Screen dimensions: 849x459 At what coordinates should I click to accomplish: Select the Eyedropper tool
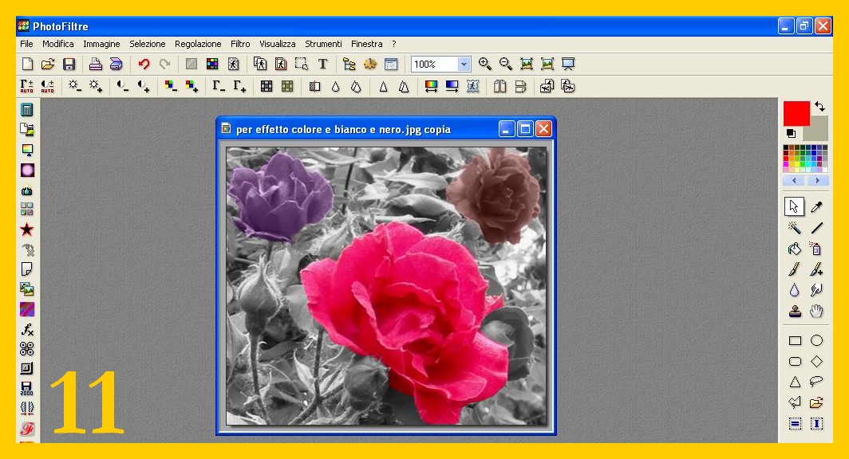point(816,207)
